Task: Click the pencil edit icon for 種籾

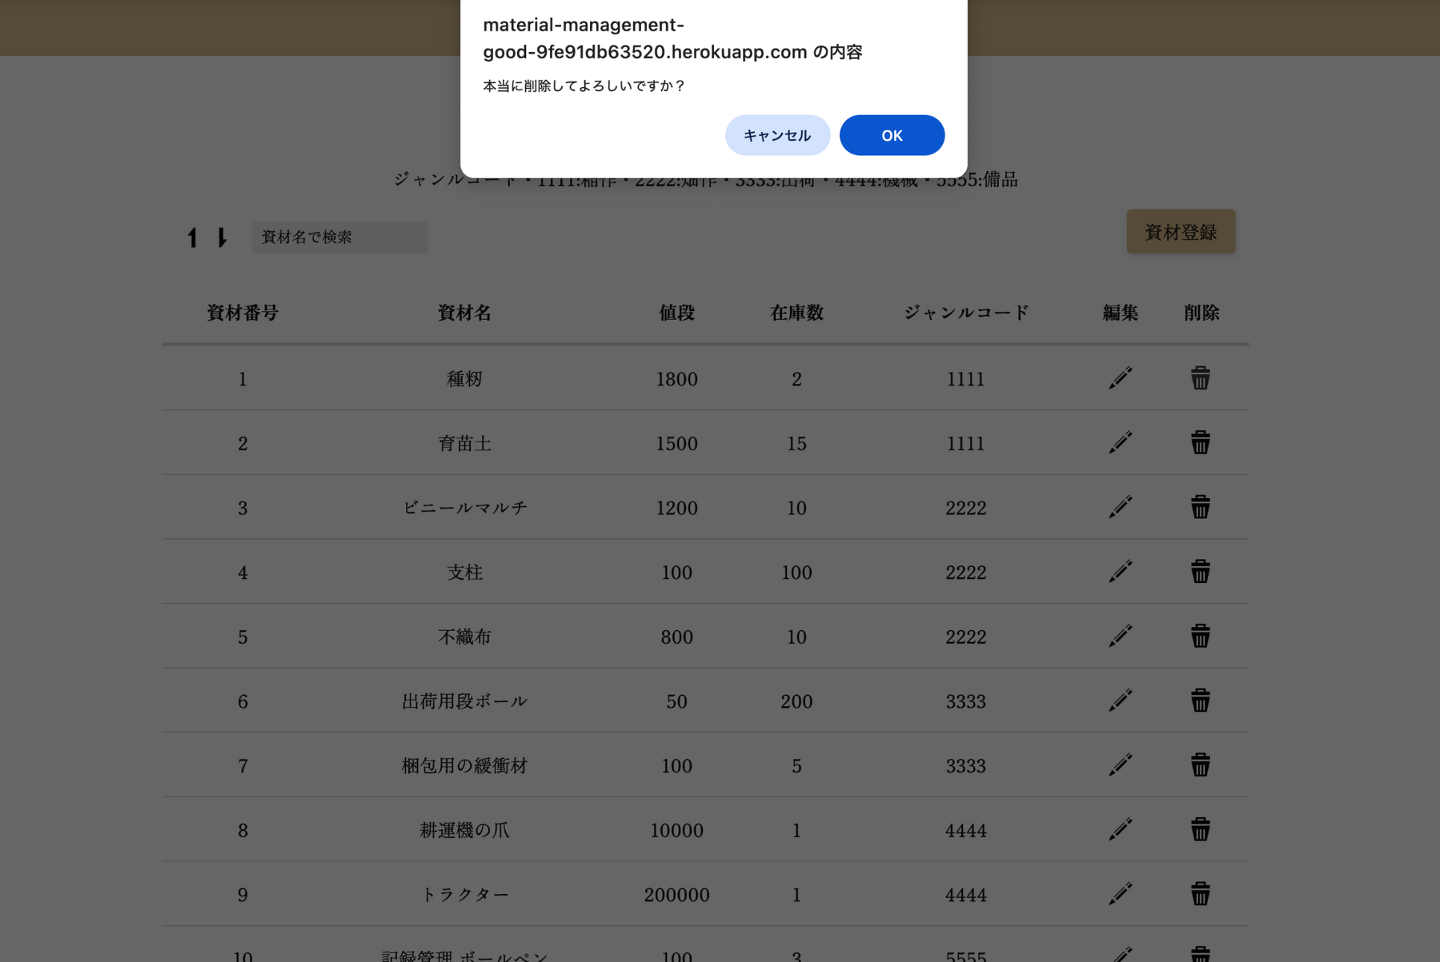Action: 1120,378
